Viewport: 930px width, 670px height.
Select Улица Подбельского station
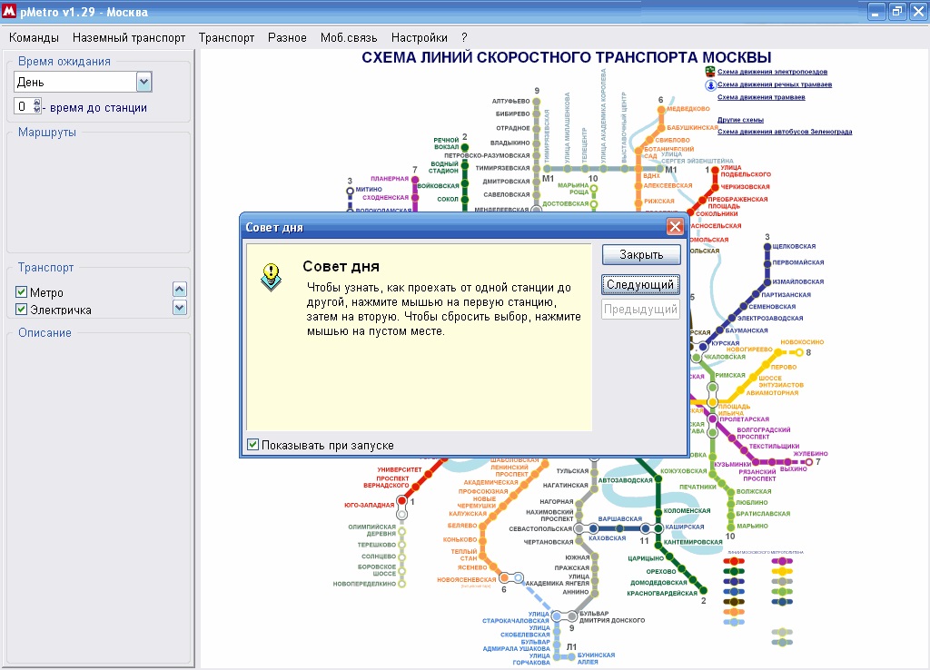716,171
